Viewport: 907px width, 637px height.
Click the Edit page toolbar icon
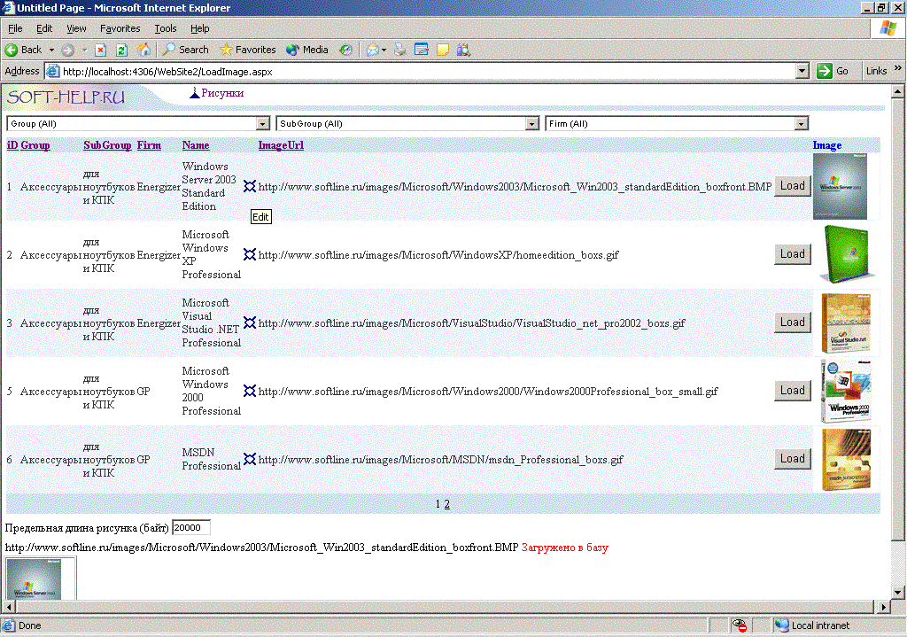coord(422,50)
